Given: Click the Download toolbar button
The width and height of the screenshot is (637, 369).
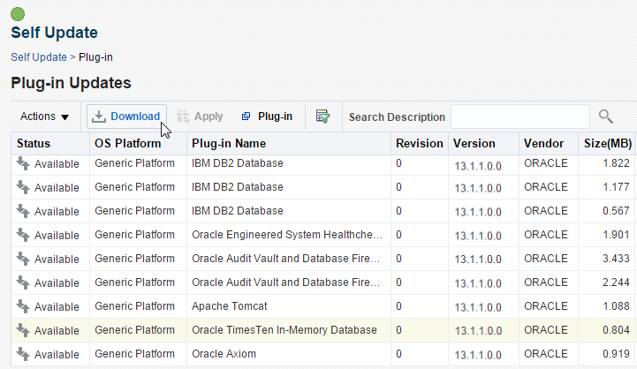Looking at the screenshot, I should [126, 117].
